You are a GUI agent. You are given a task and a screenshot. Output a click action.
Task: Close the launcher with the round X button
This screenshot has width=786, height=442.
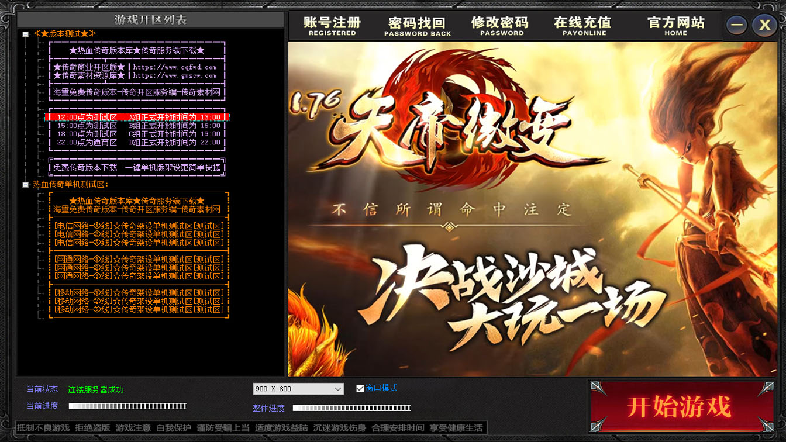(x=764, y=25)
